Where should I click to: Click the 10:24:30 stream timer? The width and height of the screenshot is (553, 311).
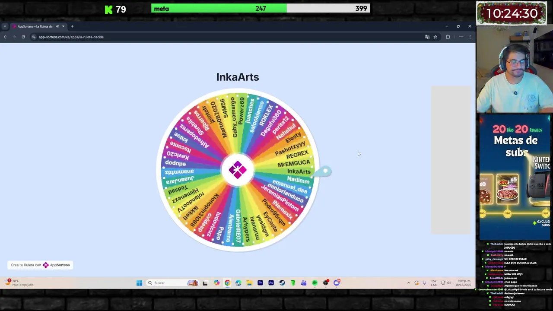click(x=512, y=13)
